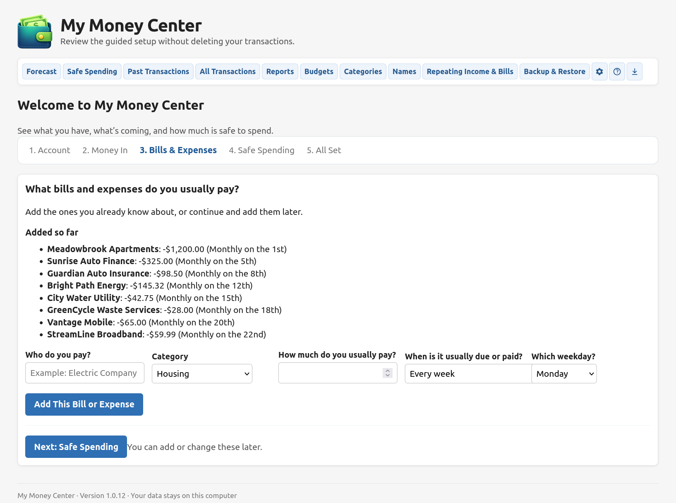Screen dimensions: 676x503
Task: Select the Bright Path Energy entry
Action: pyautogui.click(x=150, y=286)
